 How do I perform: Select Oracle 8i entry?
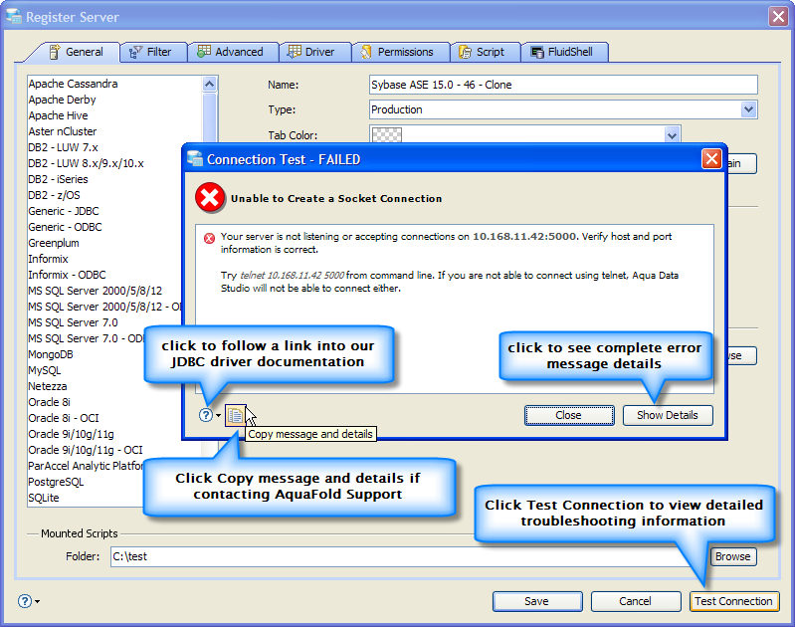pos(49,402)
